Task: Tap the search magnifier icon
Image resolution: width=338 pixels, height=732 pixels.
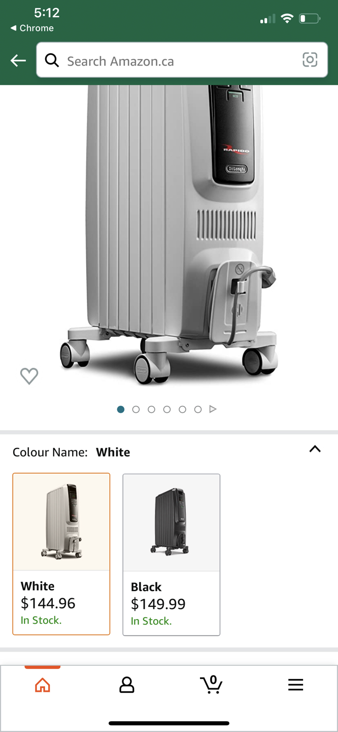Action: point(52,60)
